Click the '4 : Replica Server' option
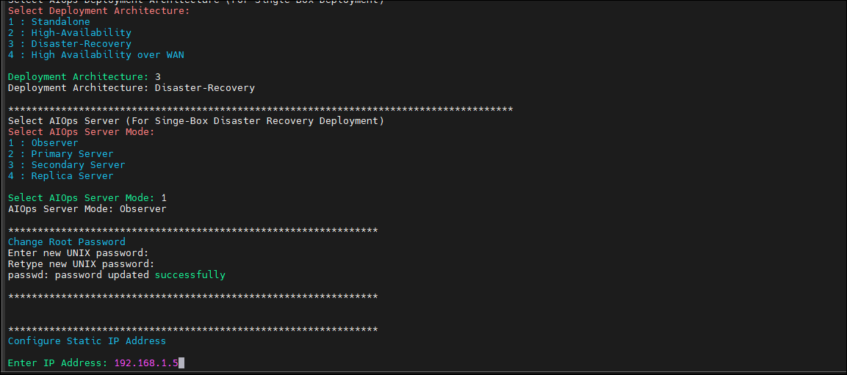This screenshot has height=375, width=847. (x=61, y=176)
